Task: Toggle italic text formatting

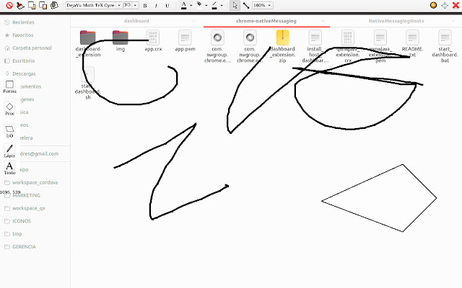Action: coord(156,5)
